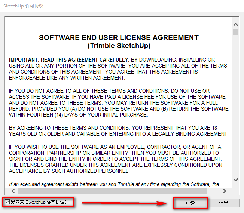This screenshot has height=213, width=244.
Task: Click empty vertical scrollbar track below thumb
Action: tap(235, 112)
